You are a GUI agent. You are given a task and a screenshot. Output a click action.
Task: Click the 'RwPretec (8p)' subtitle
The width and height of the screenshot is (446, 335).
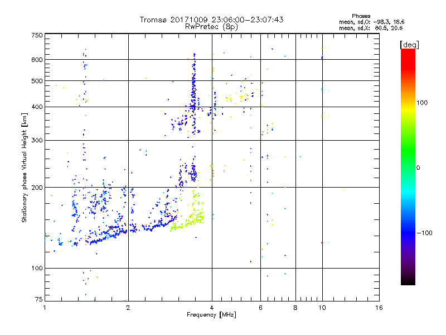211,27
